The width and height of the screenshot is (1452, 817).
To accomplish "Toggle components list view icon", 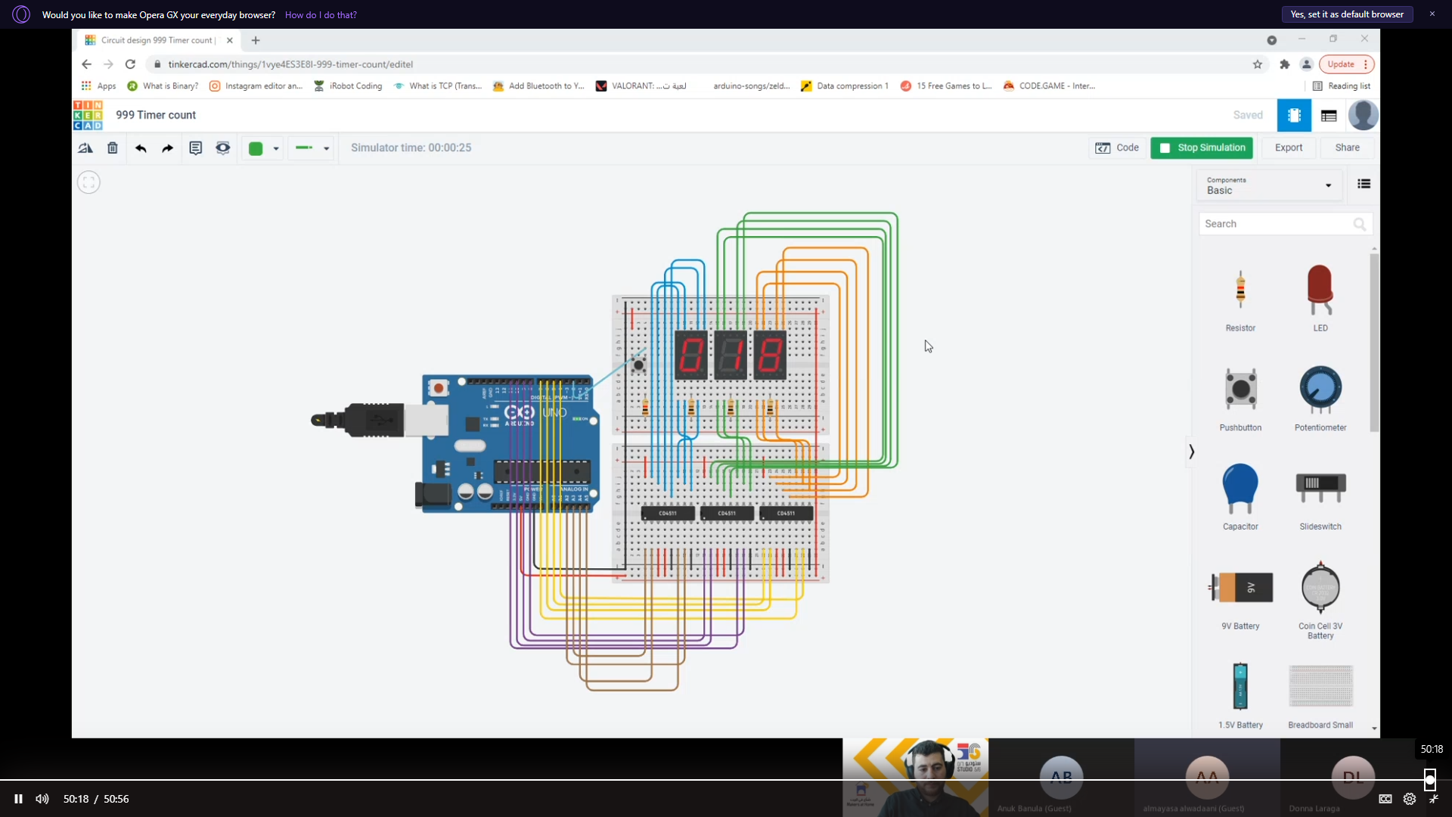I will pyautogui.click(x=1364, y=184).
